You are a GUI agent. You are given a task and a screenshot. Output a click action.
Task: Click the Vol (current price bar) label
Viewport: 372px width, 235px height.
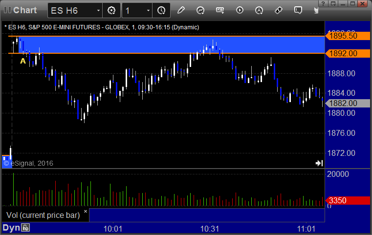(43, 215)
